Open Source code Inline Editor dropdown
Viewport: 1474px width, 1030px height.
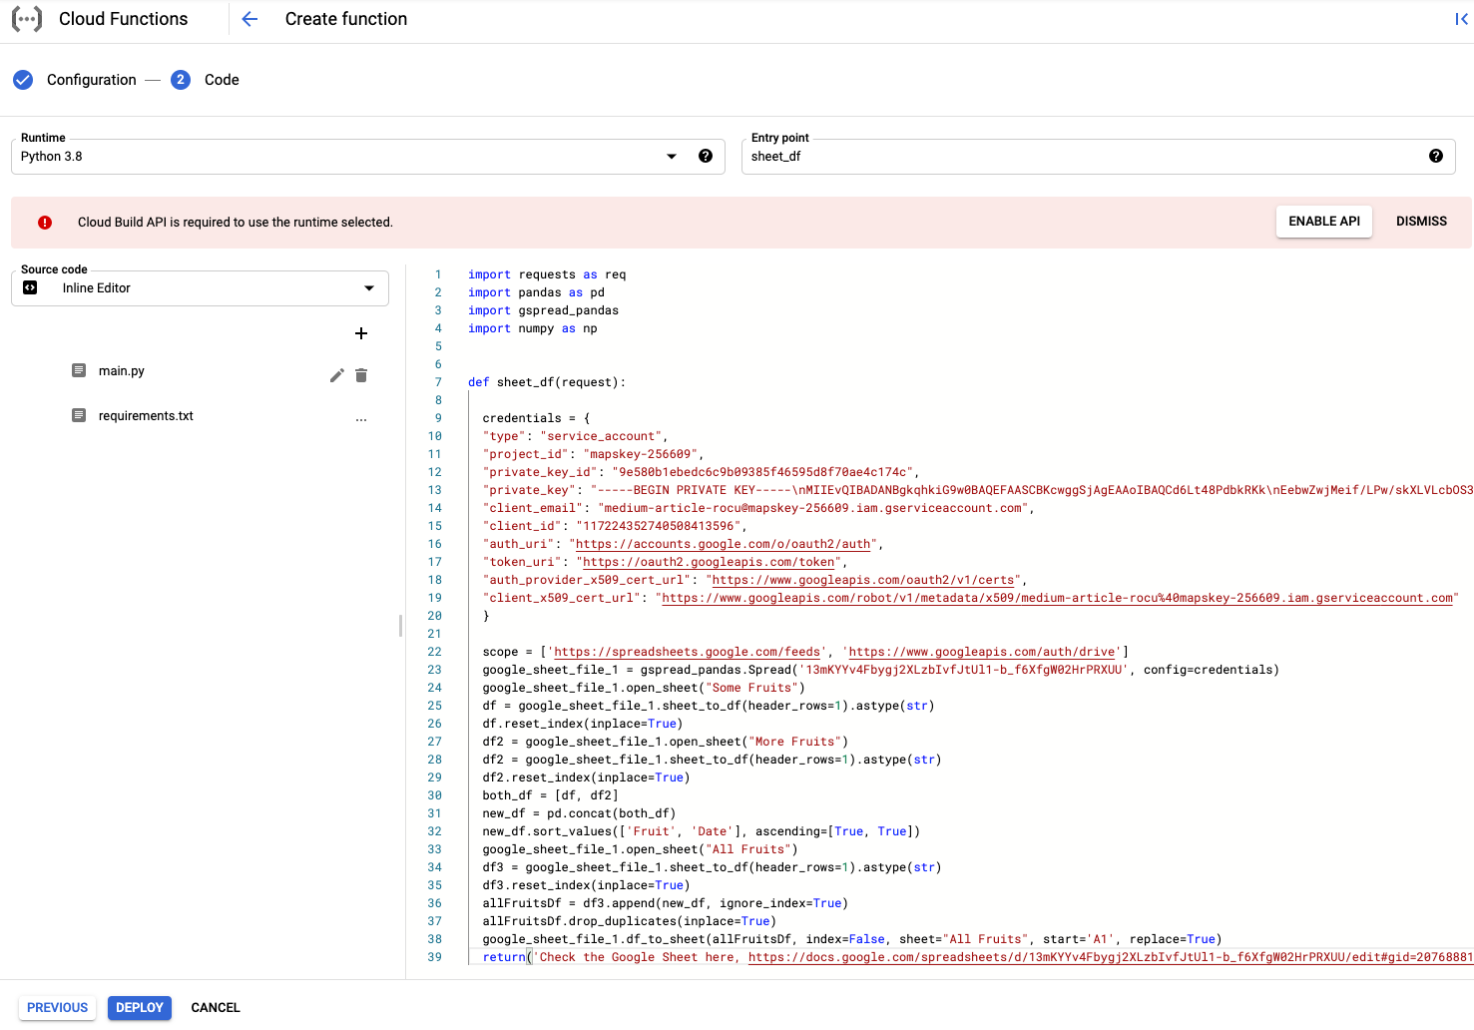point(200,288)
